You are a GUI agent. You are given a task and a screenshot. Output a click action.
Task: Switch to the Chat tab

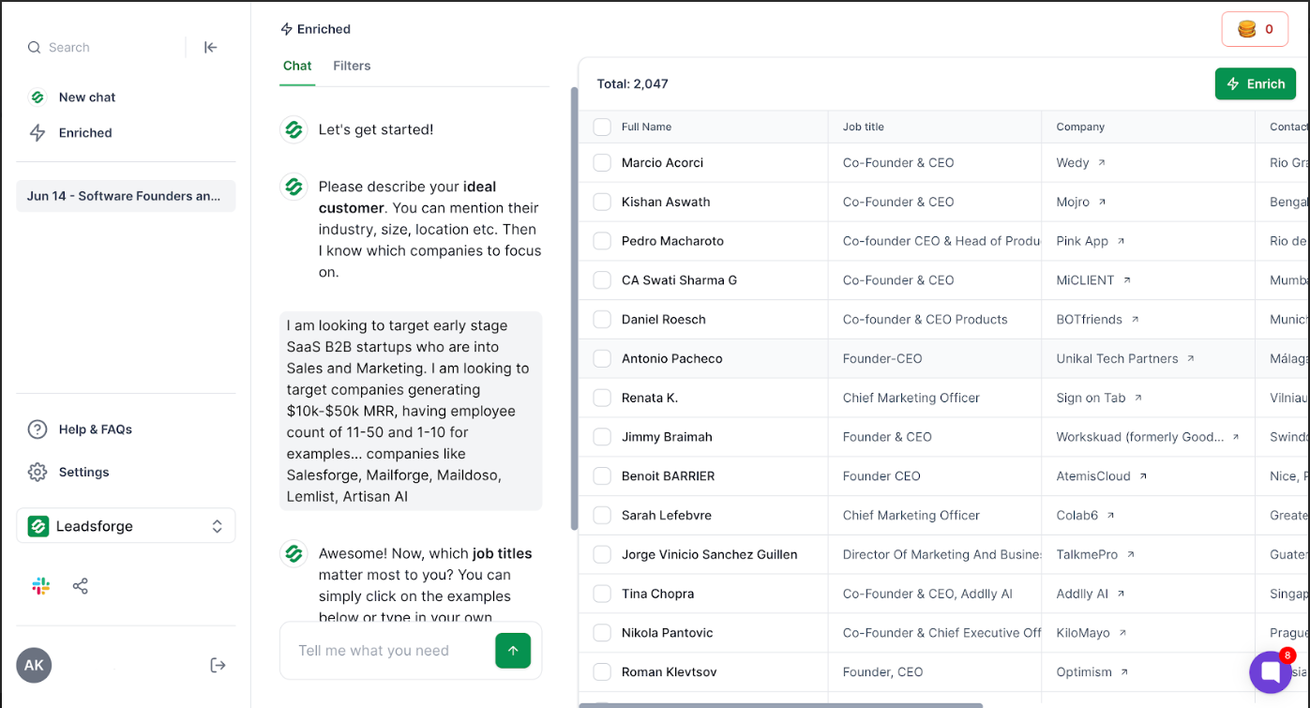tap(297, 66)
